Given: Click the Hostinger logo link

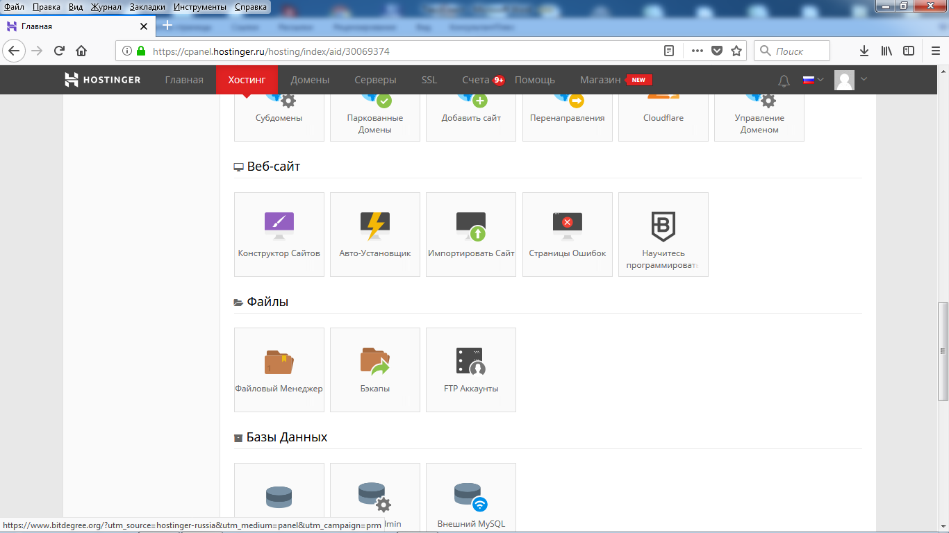Looking at the screenshot, I should point(103,80).
